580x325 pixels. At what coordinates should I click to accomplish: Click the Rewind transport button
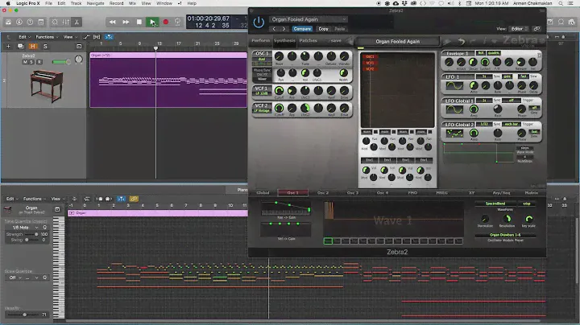click(112, 22)
